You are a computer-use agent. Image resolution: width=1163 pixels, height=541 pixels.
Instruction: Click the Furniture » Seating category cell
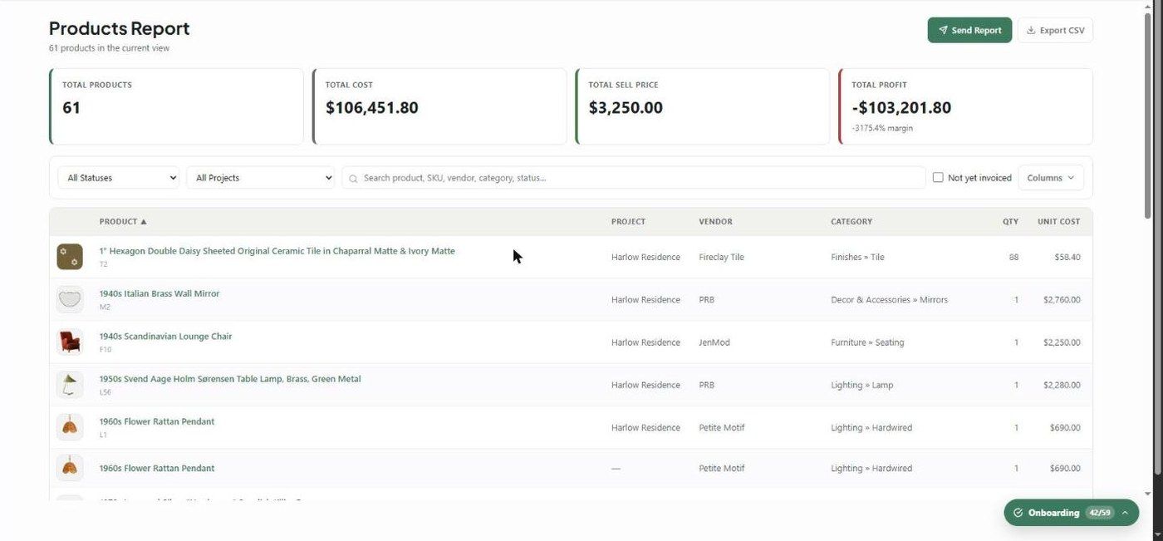point(867,342)
